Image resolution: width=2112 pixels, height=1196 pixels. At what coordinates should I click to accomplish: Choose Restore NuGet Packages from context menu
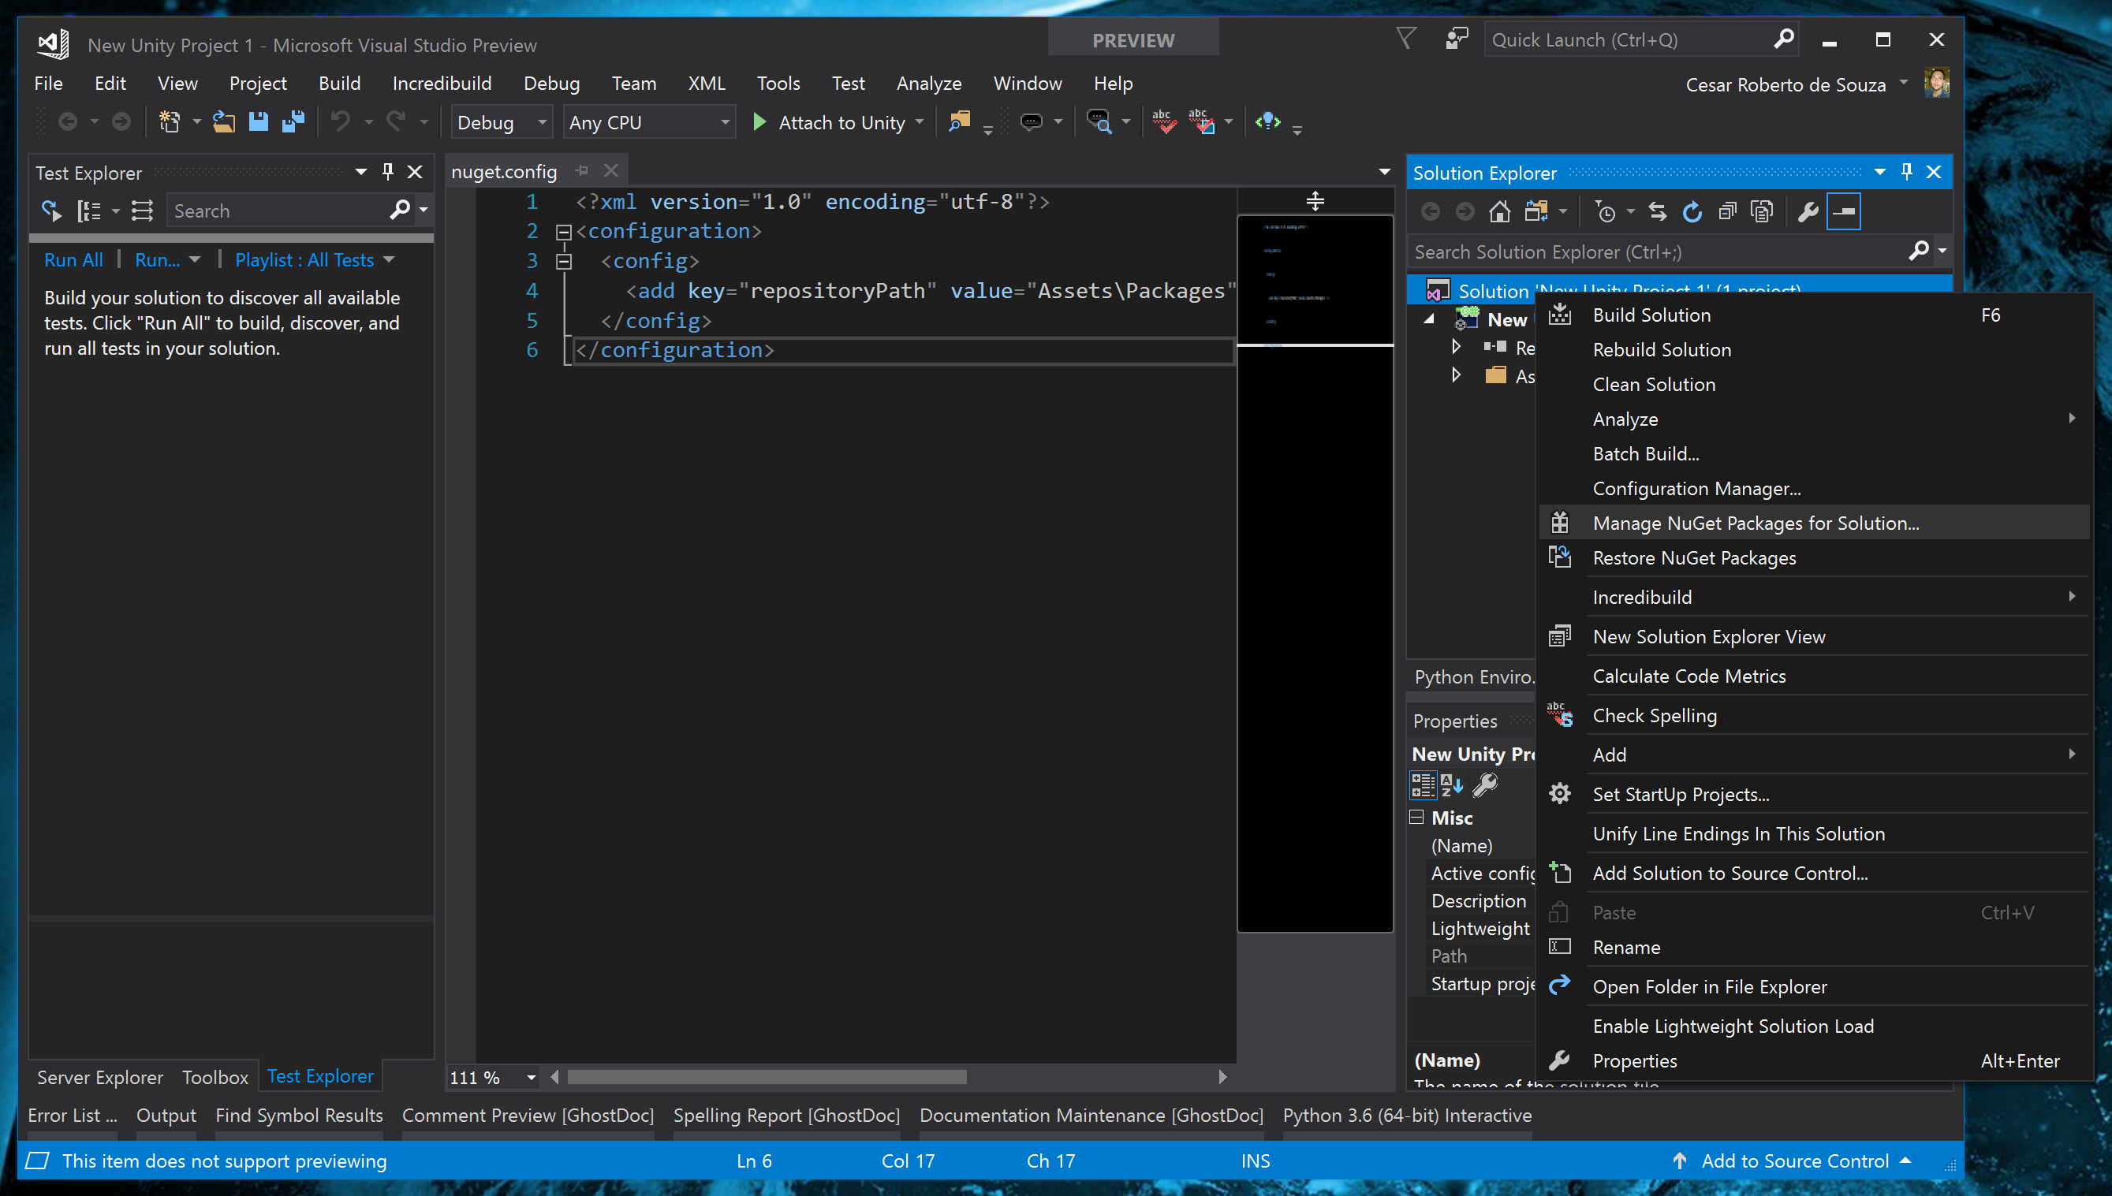(1814, 557)
